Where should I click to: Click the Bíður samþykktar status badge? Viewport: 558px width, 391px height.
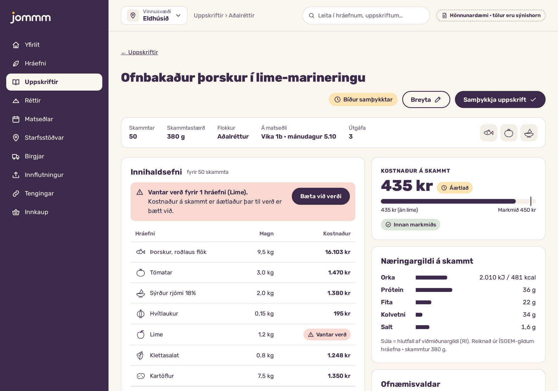tap(363, 100)
